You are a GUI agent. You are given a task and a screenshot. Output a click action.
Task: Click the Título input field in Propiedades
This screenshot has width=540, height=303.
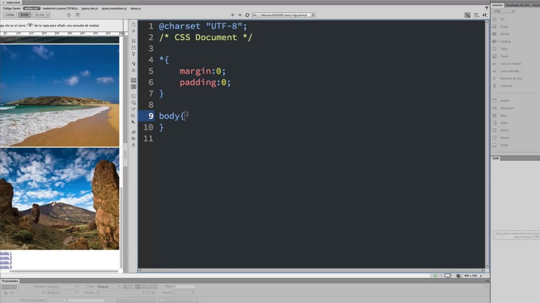(x=185, y=286)
